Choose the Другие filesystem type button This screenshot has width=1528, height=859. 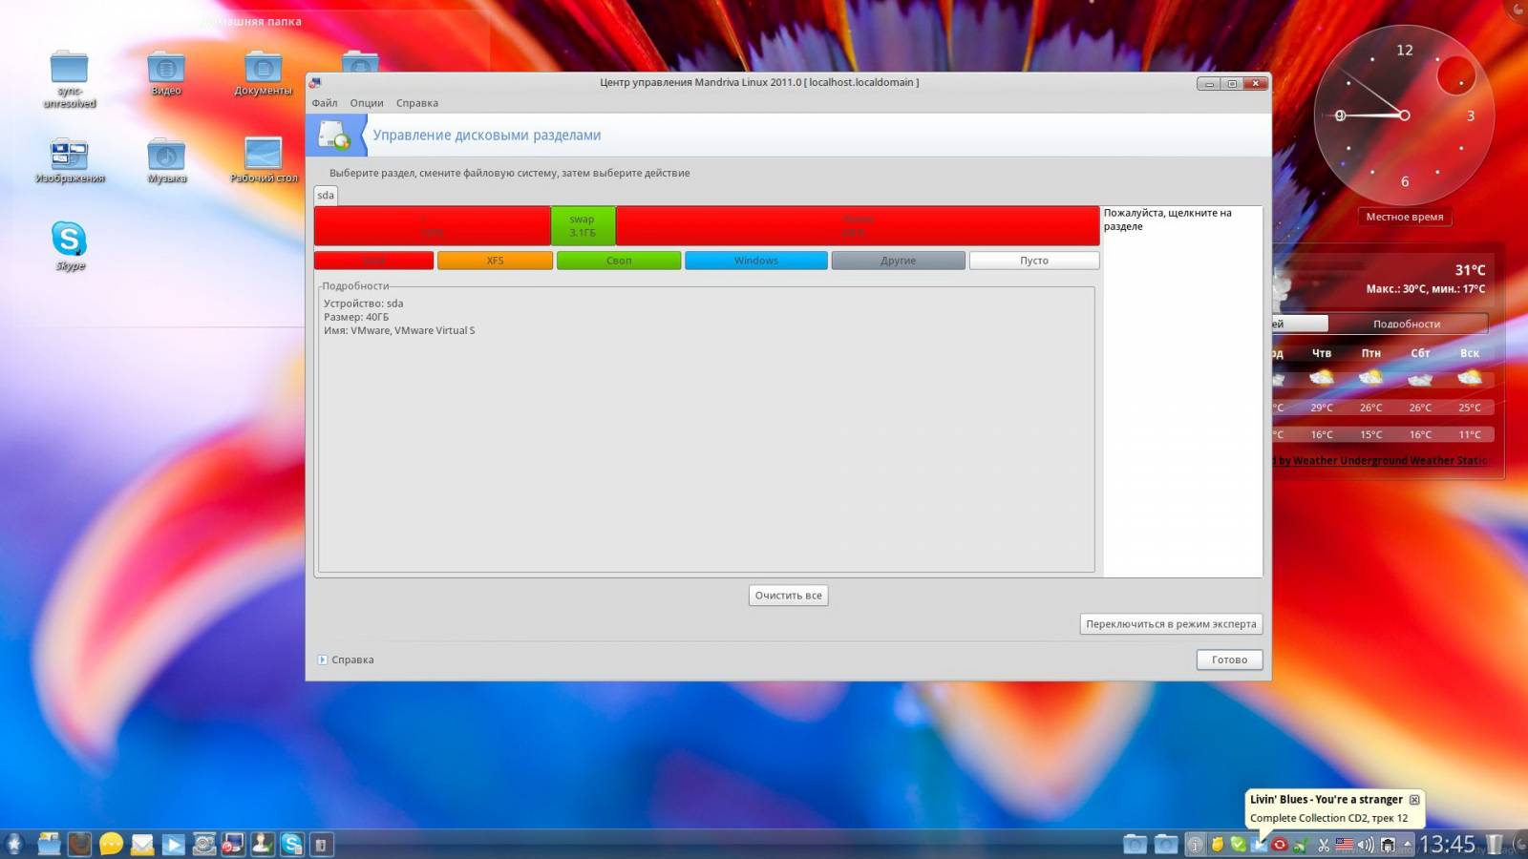[x=898, y=261]
